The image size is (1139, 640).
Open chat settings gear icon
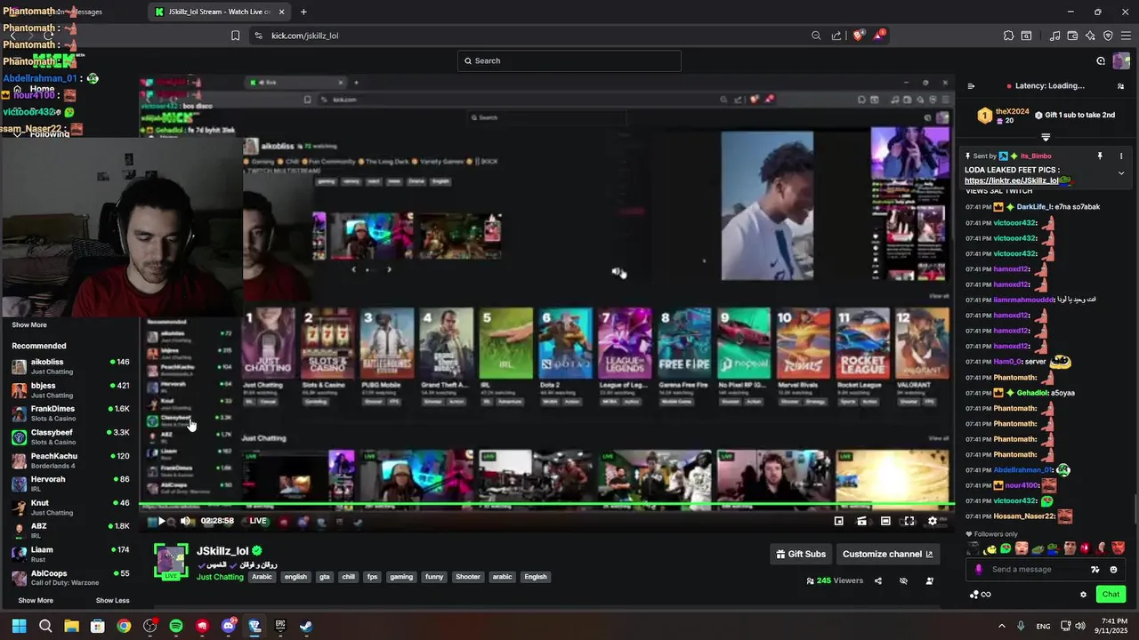[1083, 595]
